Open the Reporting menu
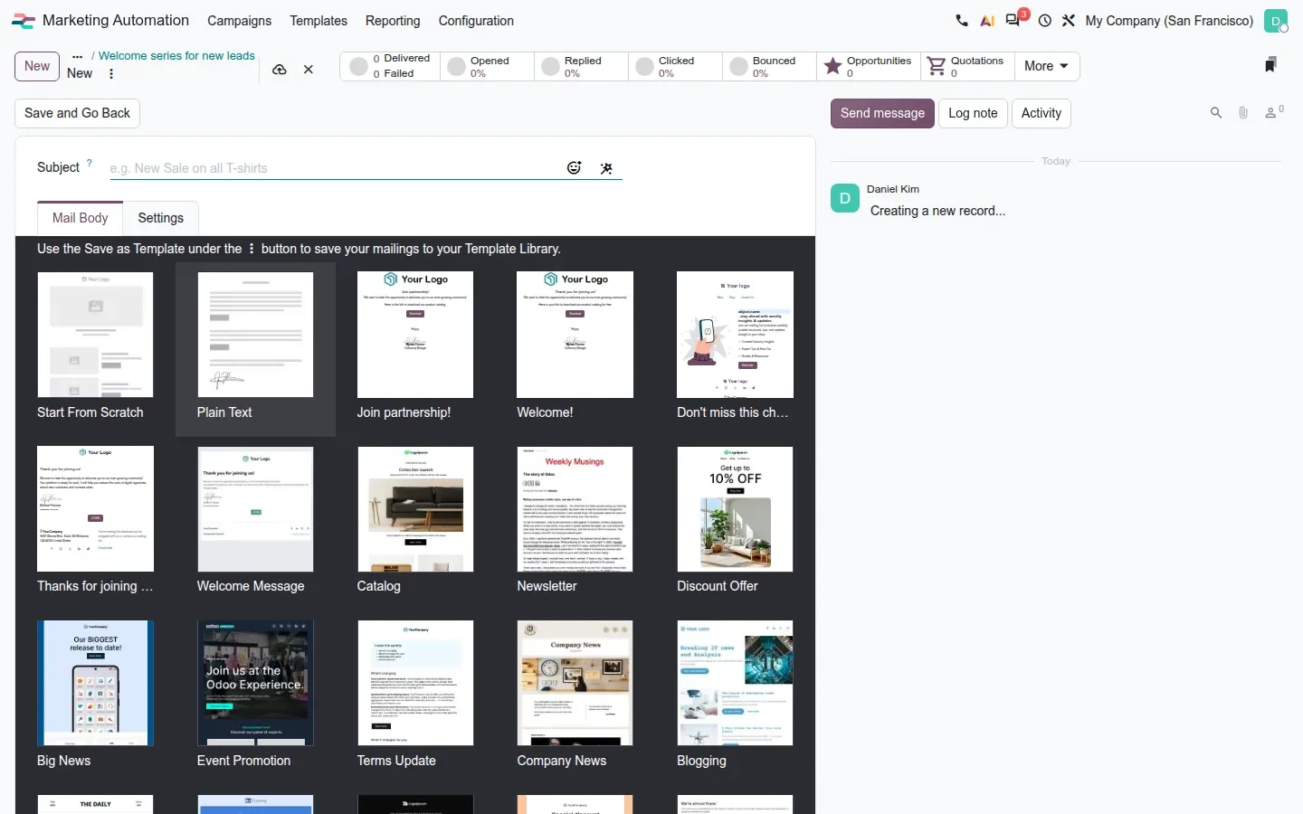This screenshot has height=814, width=1303. (x=393, y=21)
